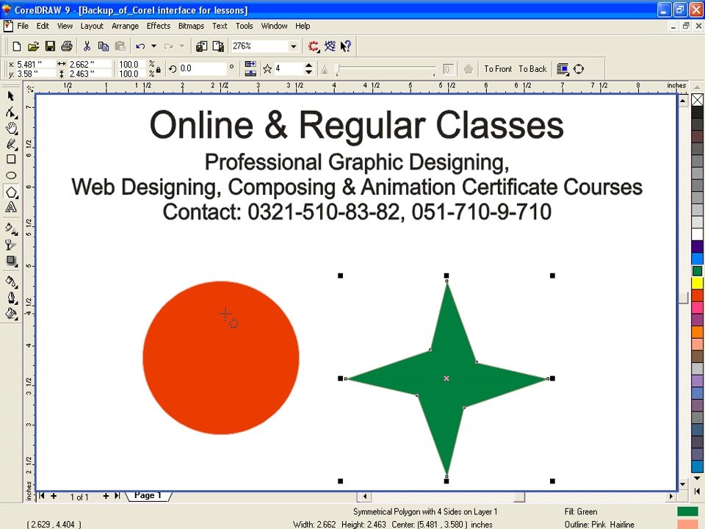This screenshot has width=705, height=529.
Task: Toggle the nonproportional scaling lock
Action: pyautogui.click(x=159, y=70)
